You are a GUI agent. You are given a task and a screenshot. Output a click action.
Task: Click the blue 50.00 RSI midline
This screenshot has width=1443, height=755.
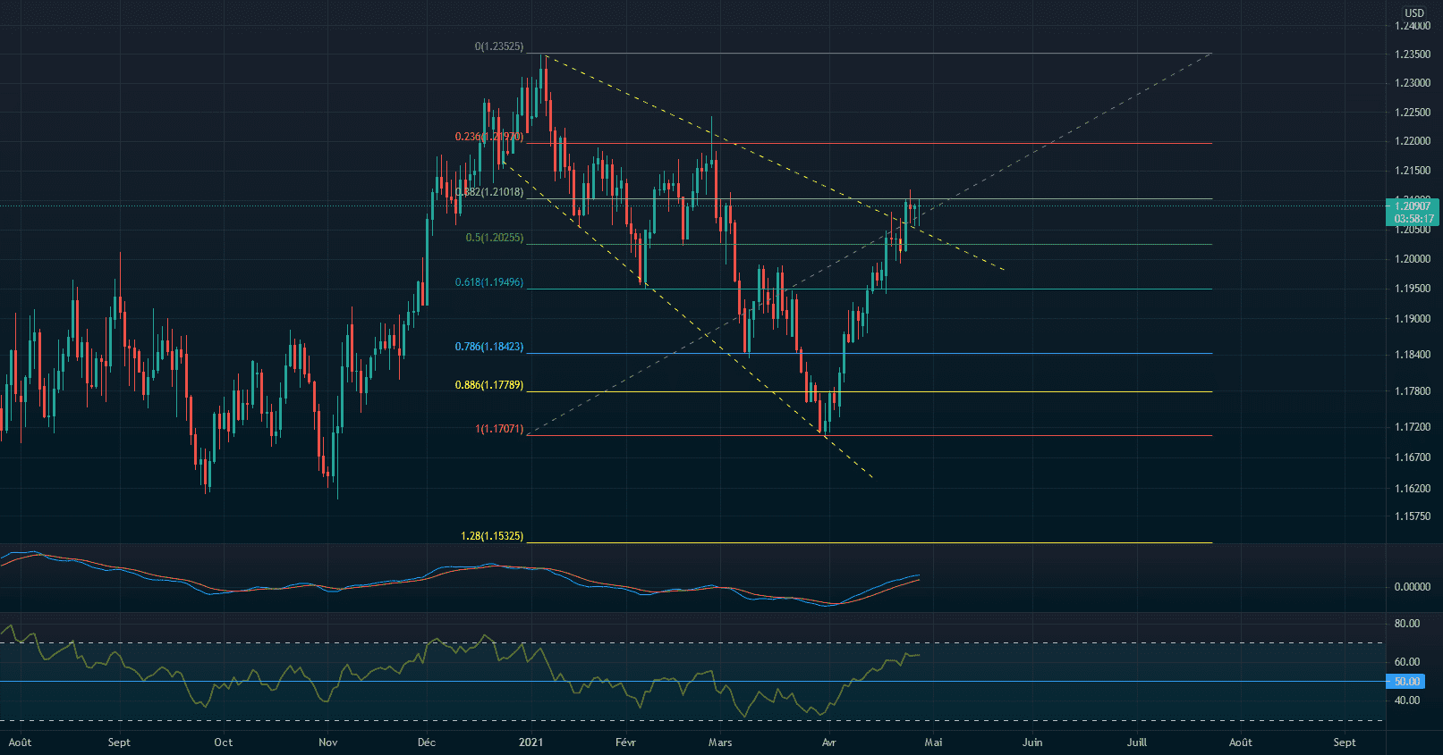point(692,682)
